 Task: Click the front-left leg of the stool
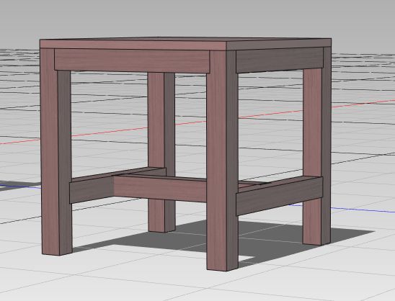pos(56,151)
